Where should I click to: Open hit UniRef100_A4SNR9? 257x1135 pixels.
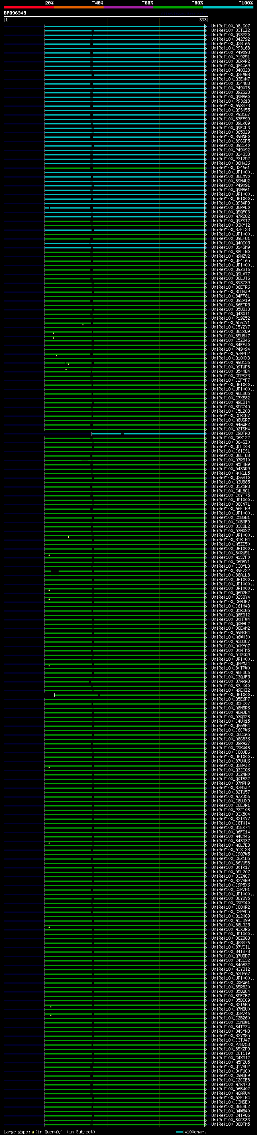click(230, 469)
